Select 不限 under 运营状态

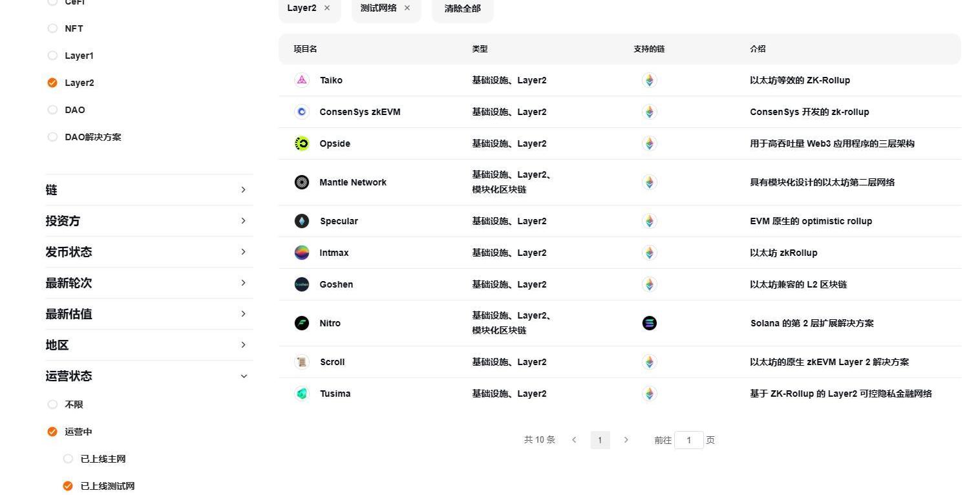click(x=53, y=405)
